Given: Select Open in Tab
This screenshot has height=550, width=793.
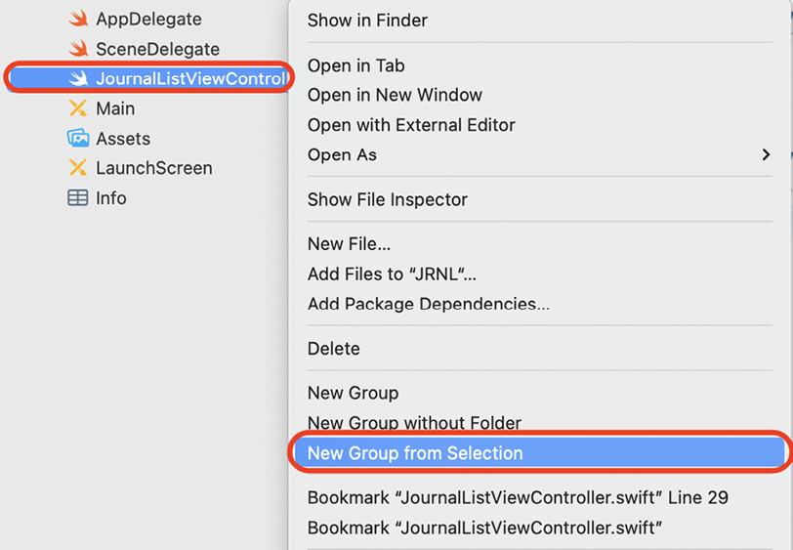Looking at the screenshot, I should [x=356, y=65].
